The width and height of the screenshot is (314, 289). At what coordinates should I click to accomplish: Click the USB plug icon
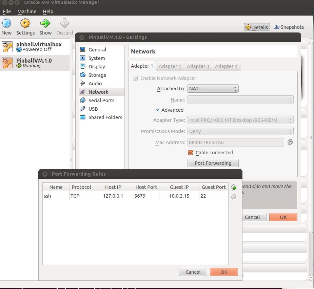point(83,109)
